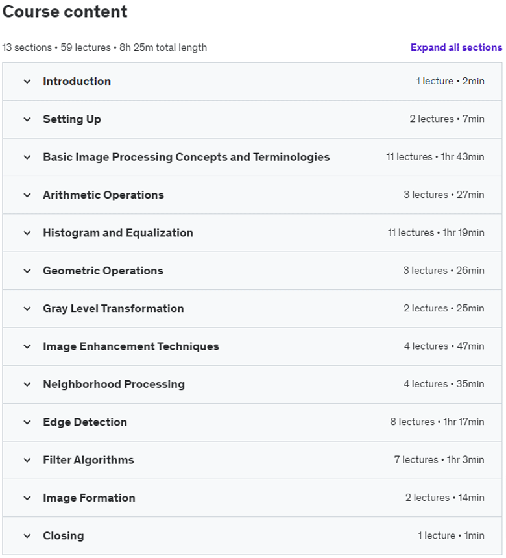Screen dimensions: 506x558
Task: Open Basic Image Processing Concepts and Terminologies title
Action: point(186,157)
